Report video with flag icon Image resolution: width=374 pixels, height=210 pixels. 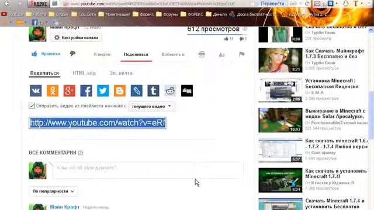[x=241, y=54]
